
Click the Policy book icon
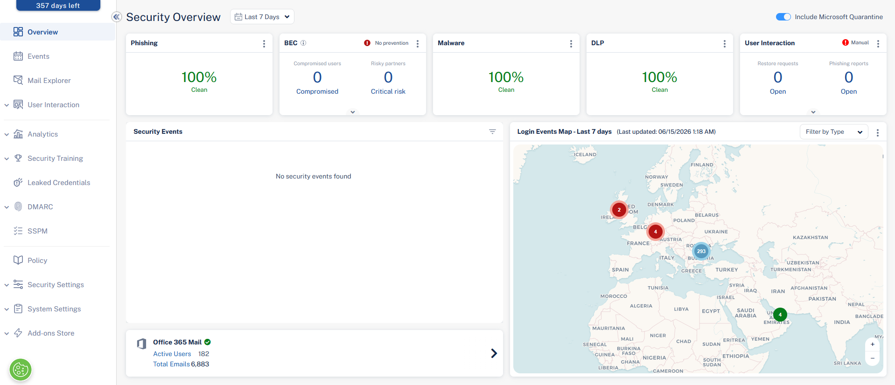[18, 260]
